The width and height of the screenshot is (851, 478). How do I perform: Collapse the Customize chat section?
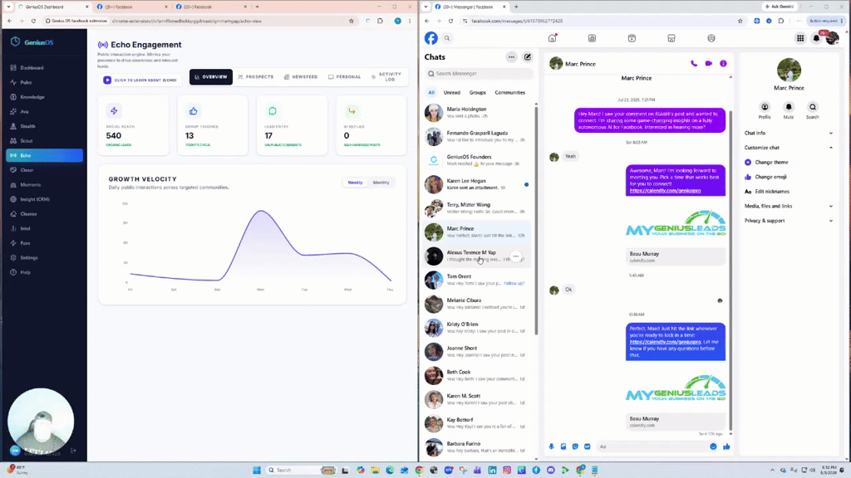tap(788, 148)
